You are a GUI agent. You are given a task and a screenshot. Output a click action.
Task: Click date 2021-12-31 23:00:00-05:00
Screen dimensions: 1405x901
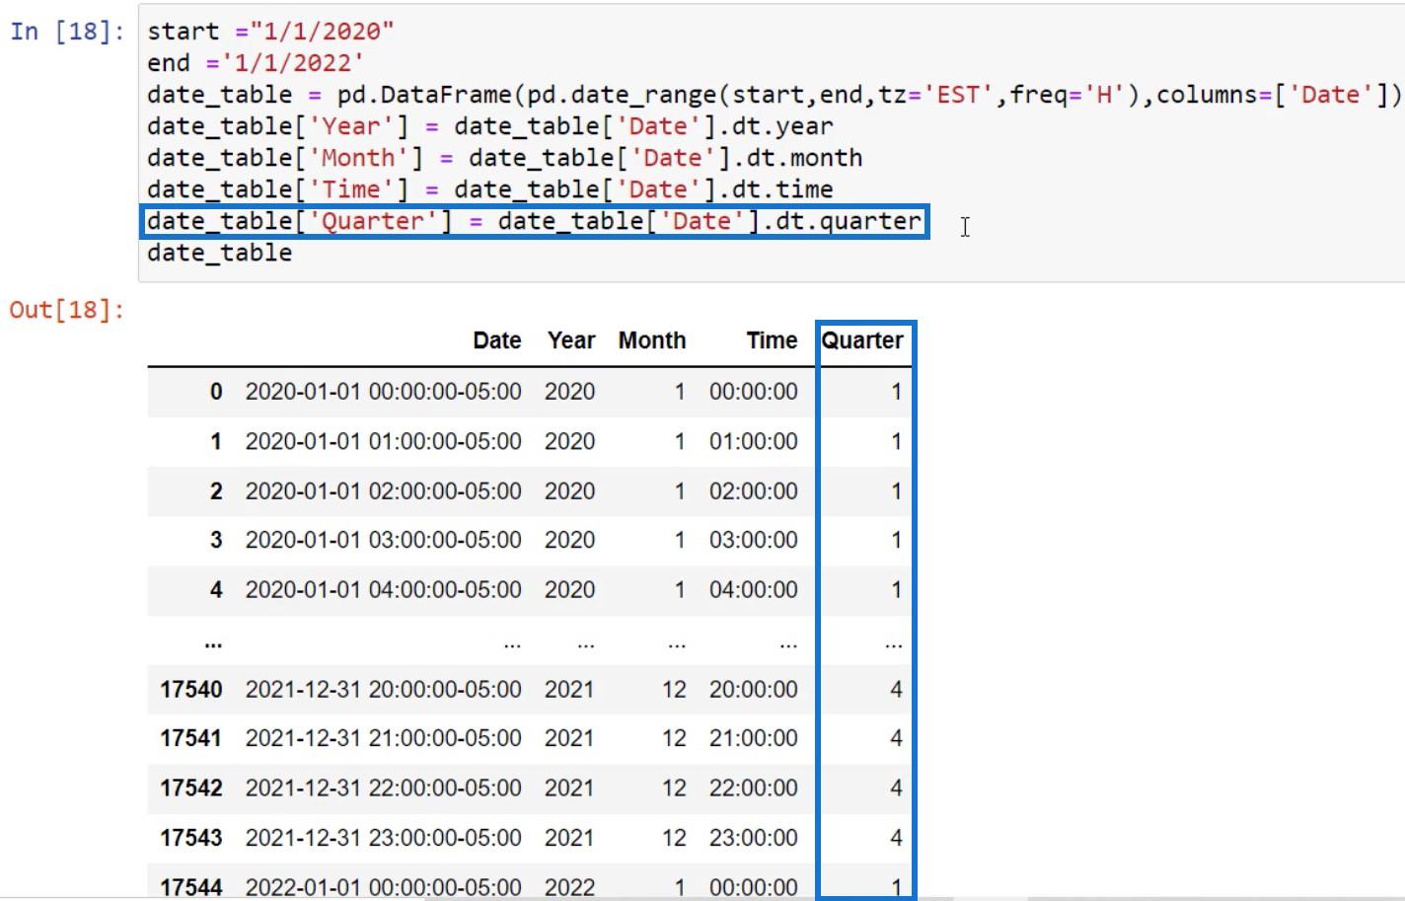pyautogui.click(x=384, y=837)
